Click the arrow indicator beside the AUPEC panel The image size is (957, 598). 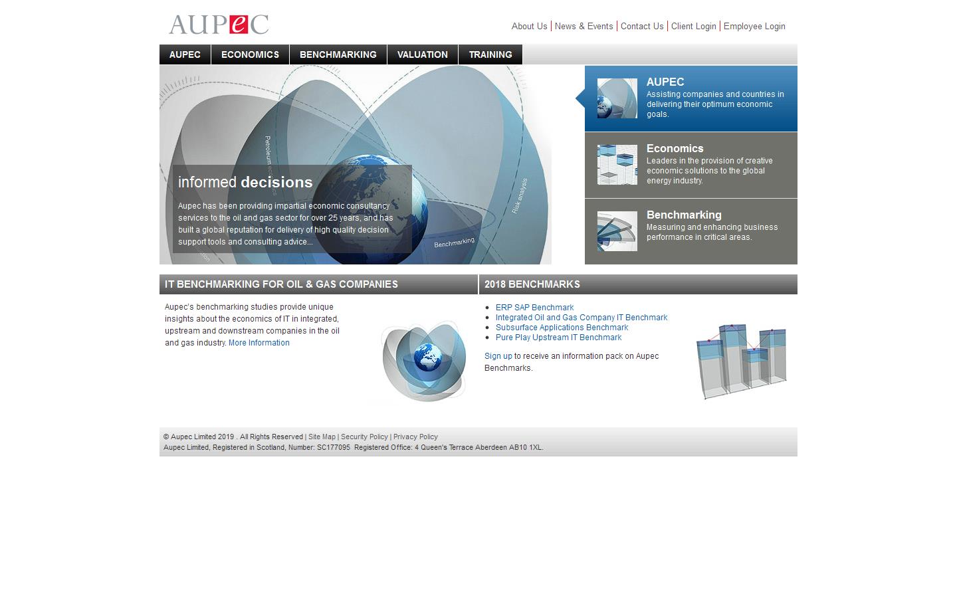coord(579,98)
